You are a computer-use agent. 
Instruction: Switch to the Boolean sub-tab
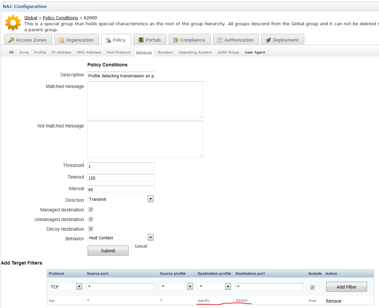pos(165,52)
